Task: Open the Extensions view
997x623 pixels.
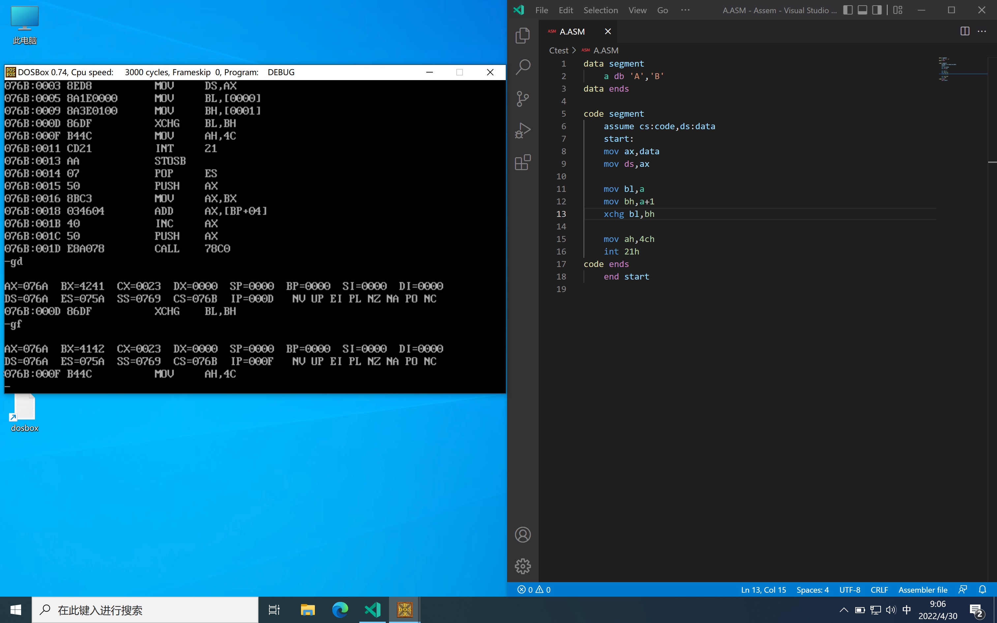Action: (x=522, y=162)
